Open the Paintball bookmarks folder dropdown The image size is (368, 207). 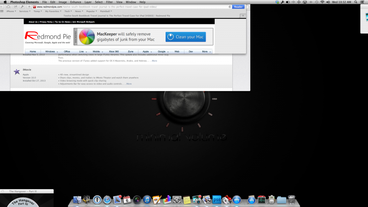(x=106, y=11)
